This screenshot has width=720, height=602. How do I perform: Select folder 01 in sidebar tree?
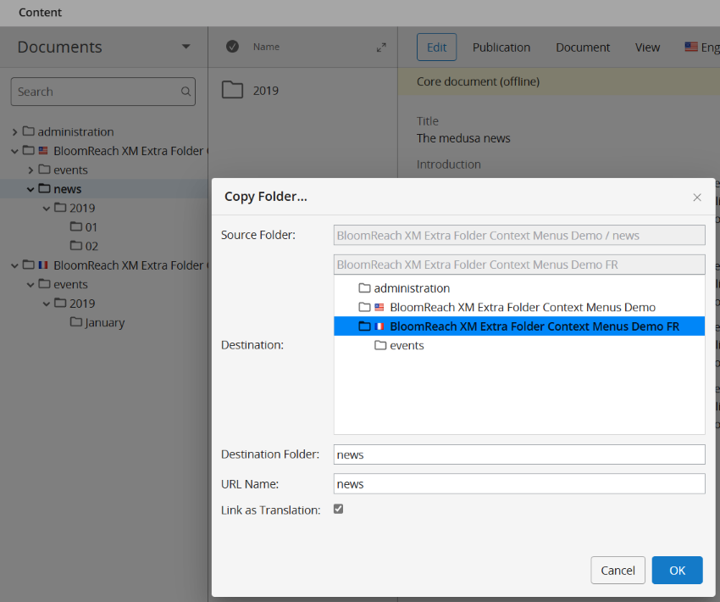click(x=91, y=227)
